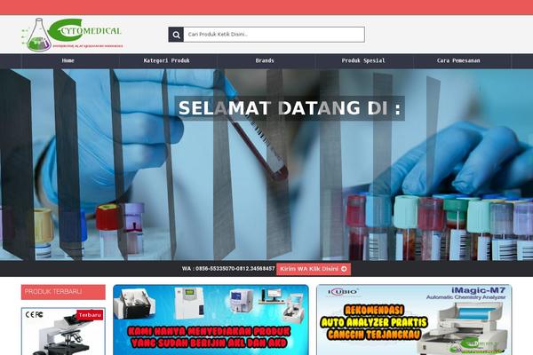Click the Terbaru badge on microscope product
Viewport: 533px width, 355px height.
click(90, 315)
